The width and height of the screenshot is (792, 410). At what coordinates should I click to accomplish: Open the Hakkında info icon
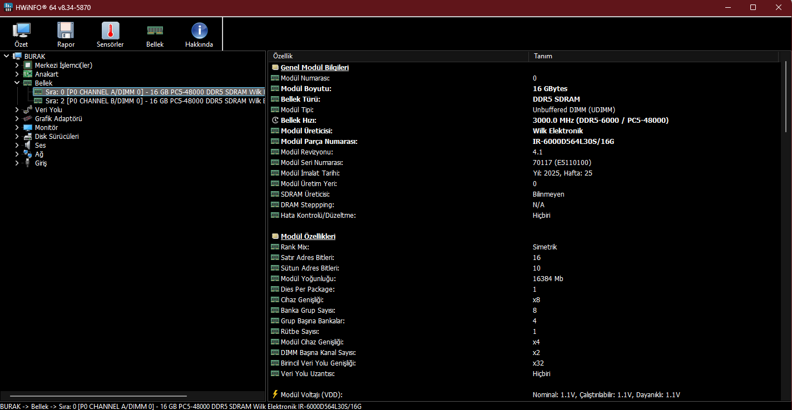coord(199,31)
